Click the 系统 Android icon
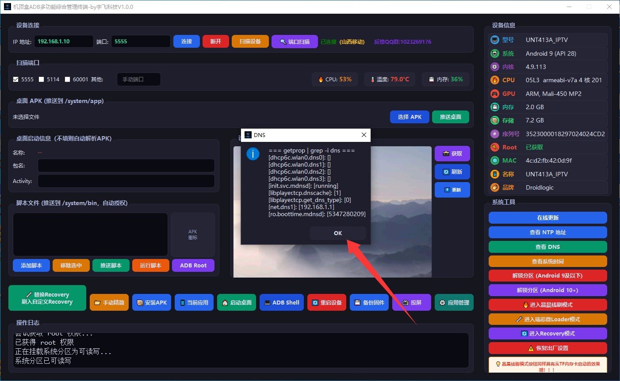This screenshot has height=381, width=620. tap(495, 53)
